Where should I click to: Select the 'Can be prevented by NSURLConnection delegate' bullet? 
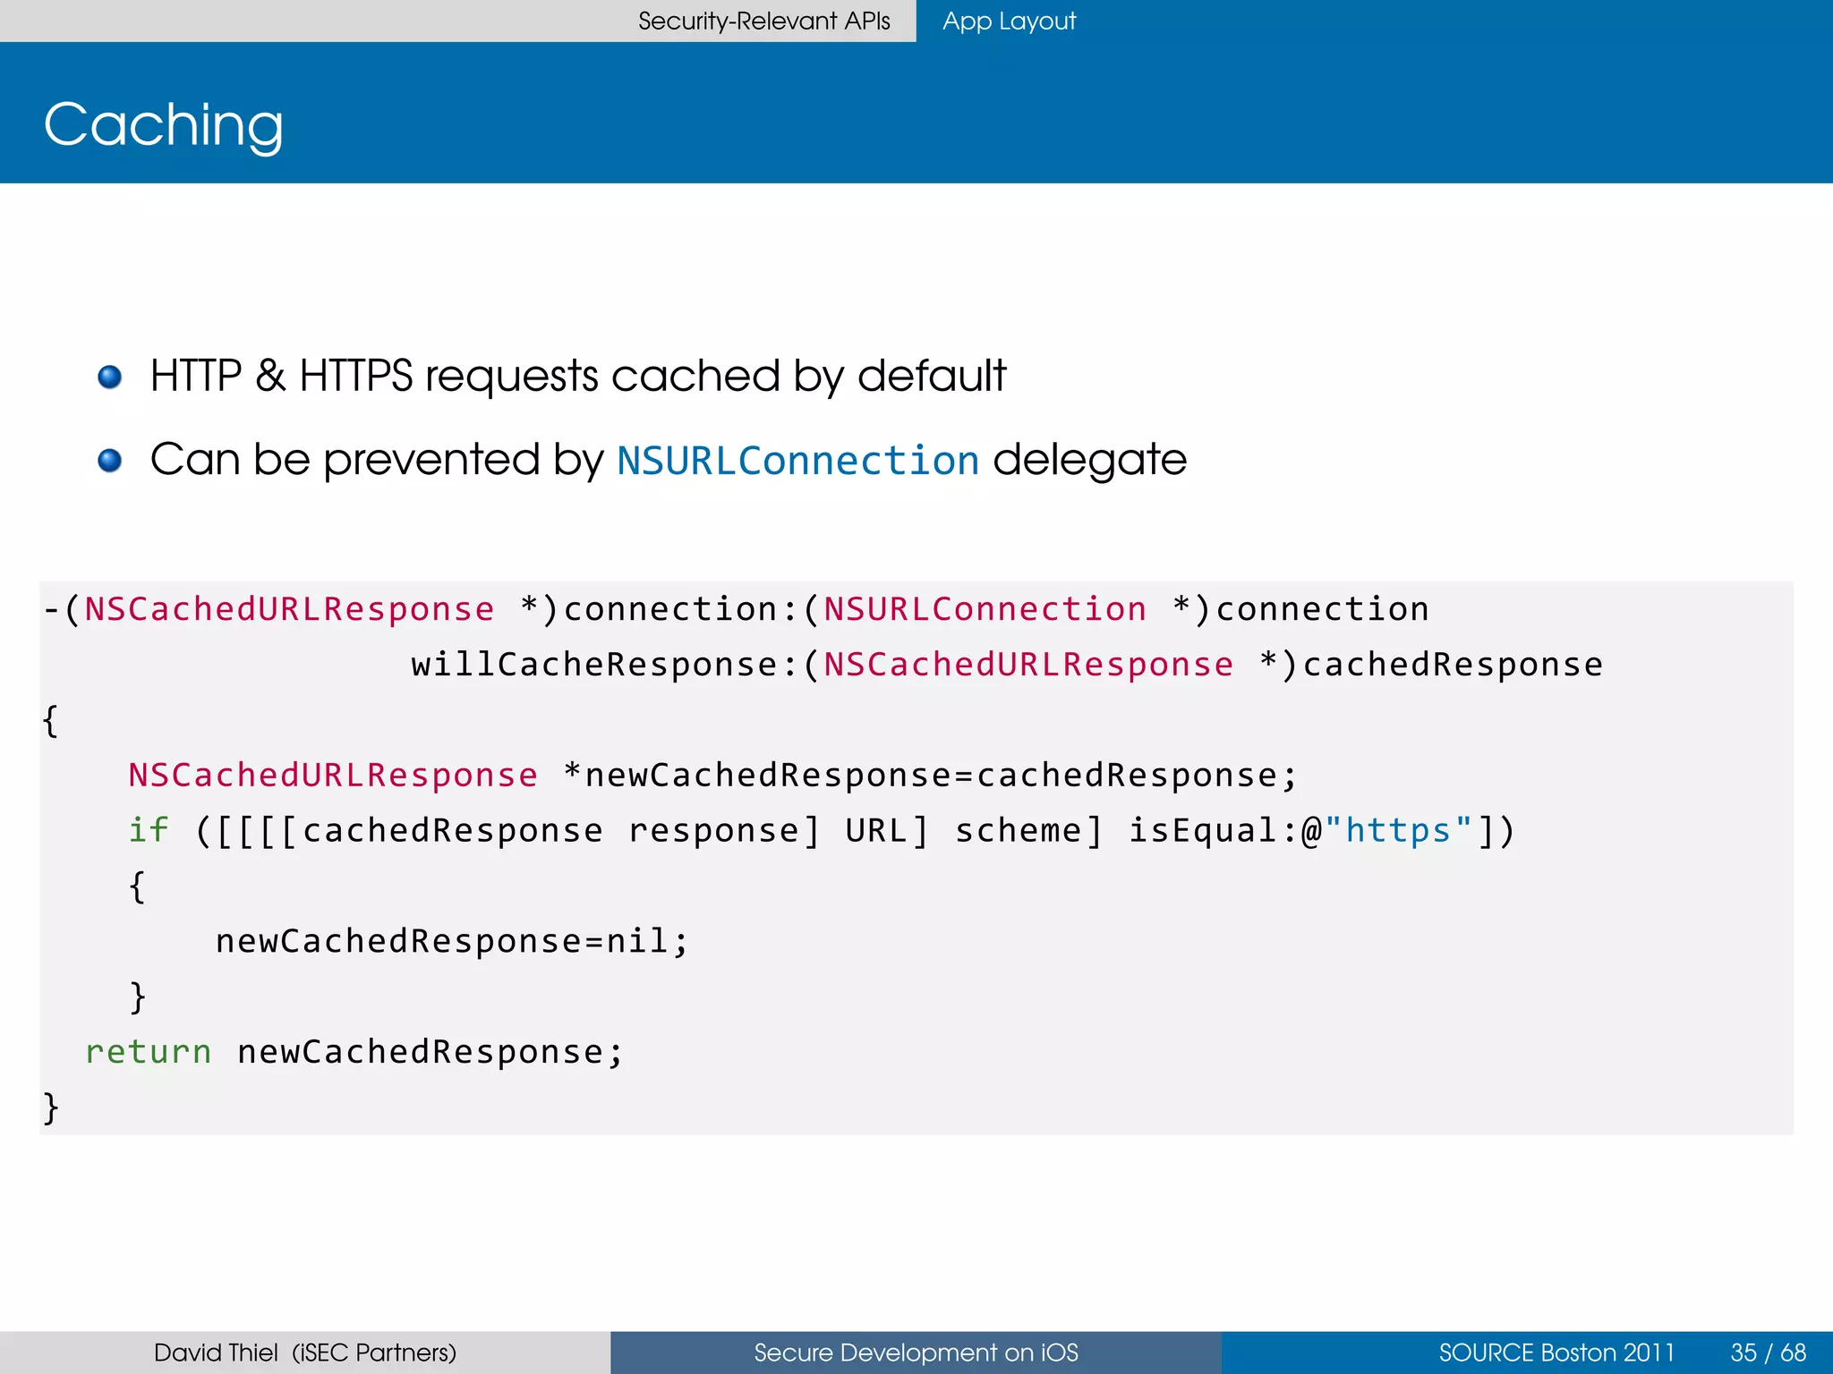(x=669, y=460)
